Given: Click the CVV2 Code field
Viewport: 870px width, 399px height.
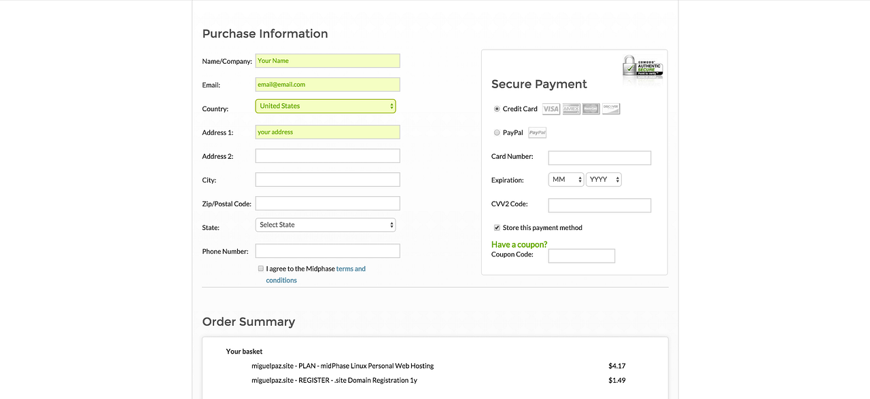Looking at the screenshot, I should point(599,205).
